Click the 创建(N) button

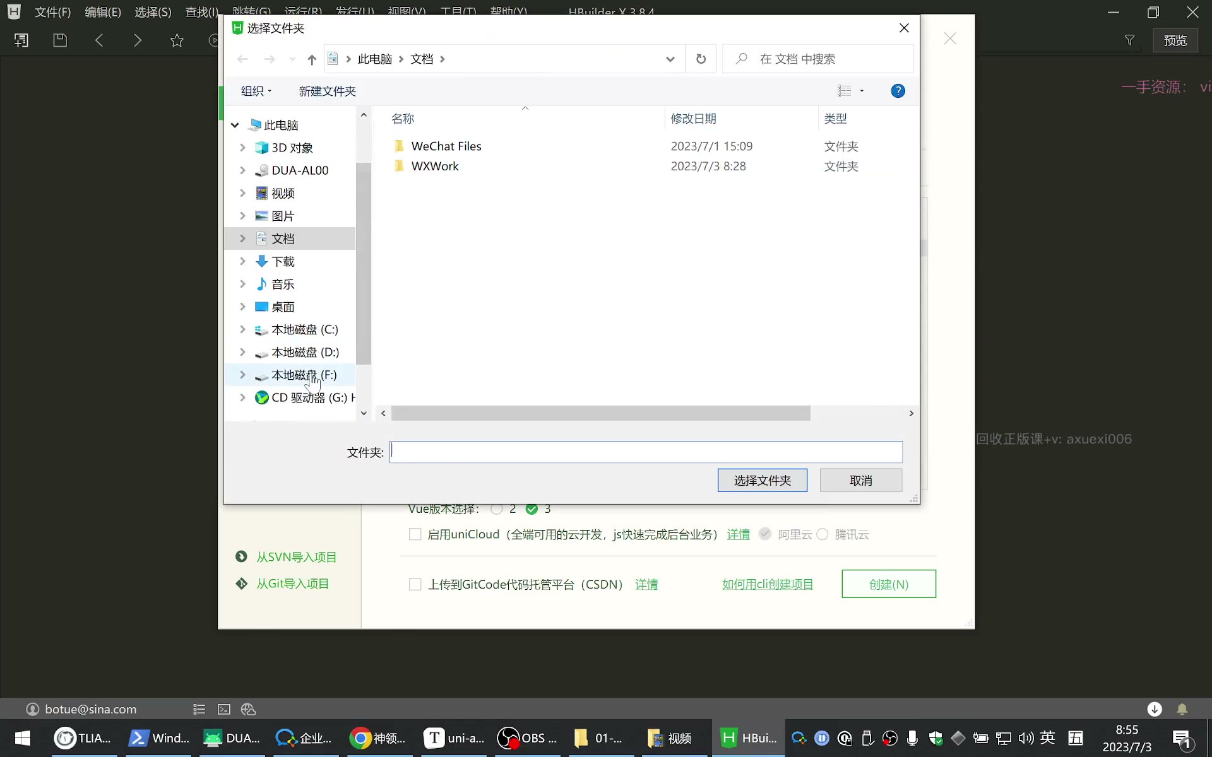pos(889,584)
